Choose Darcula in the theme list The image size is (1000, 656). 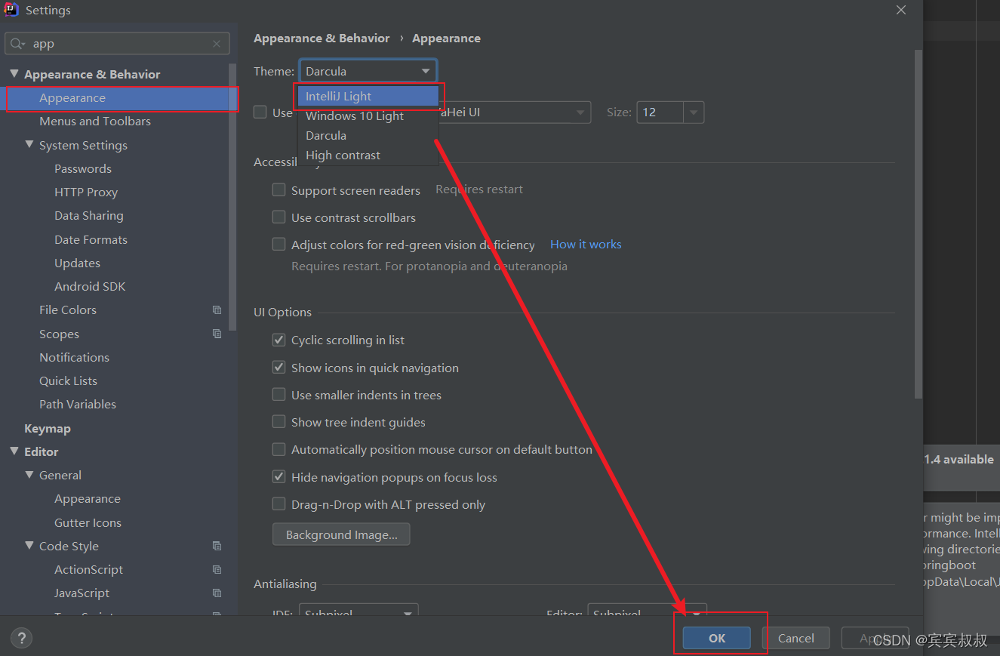(x=368, y=135)
